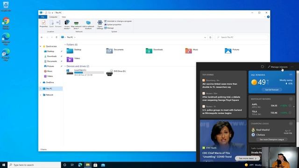Screen dimensions: 299x168
Task: Select Desktop in Quick access
Action: 50,51
